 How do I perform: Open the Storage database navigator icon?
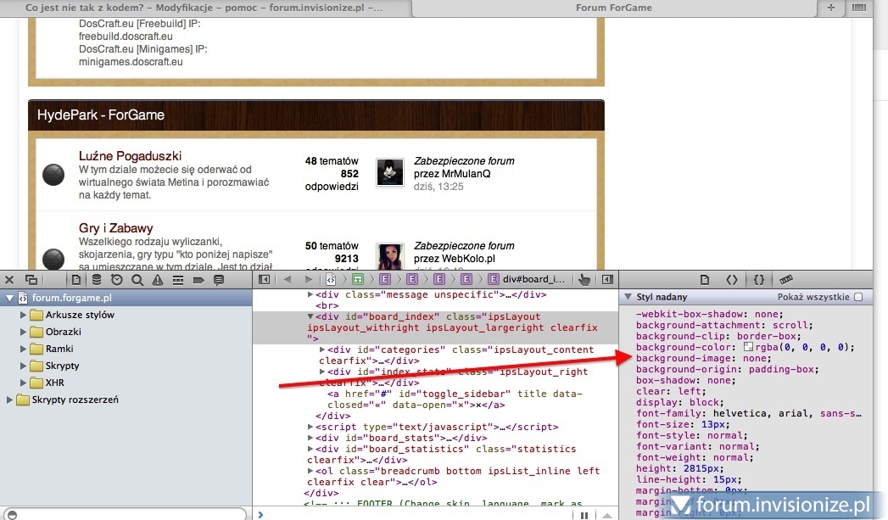point(96,279)
